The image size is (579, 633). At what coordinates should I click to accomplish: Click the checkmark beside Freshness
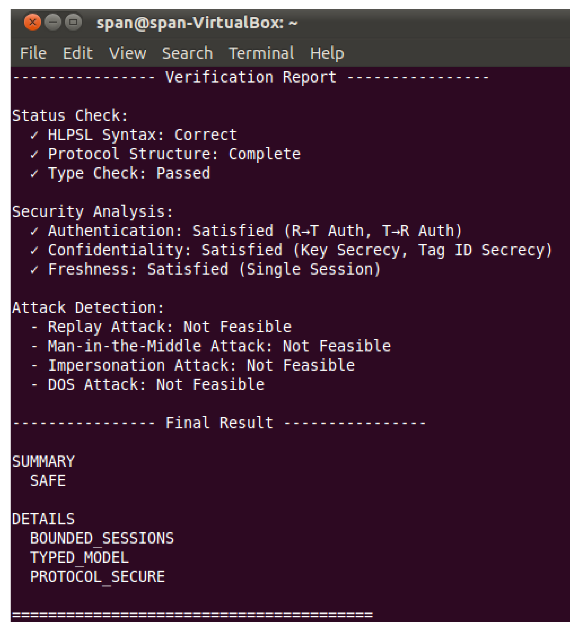pos(34,270)
